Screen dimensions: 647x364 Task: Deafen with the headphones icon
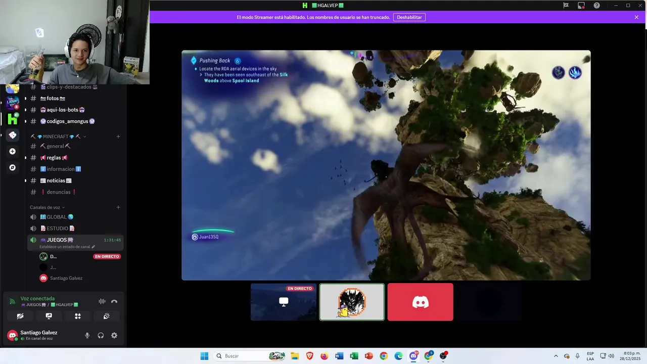[x=101, y=335]
